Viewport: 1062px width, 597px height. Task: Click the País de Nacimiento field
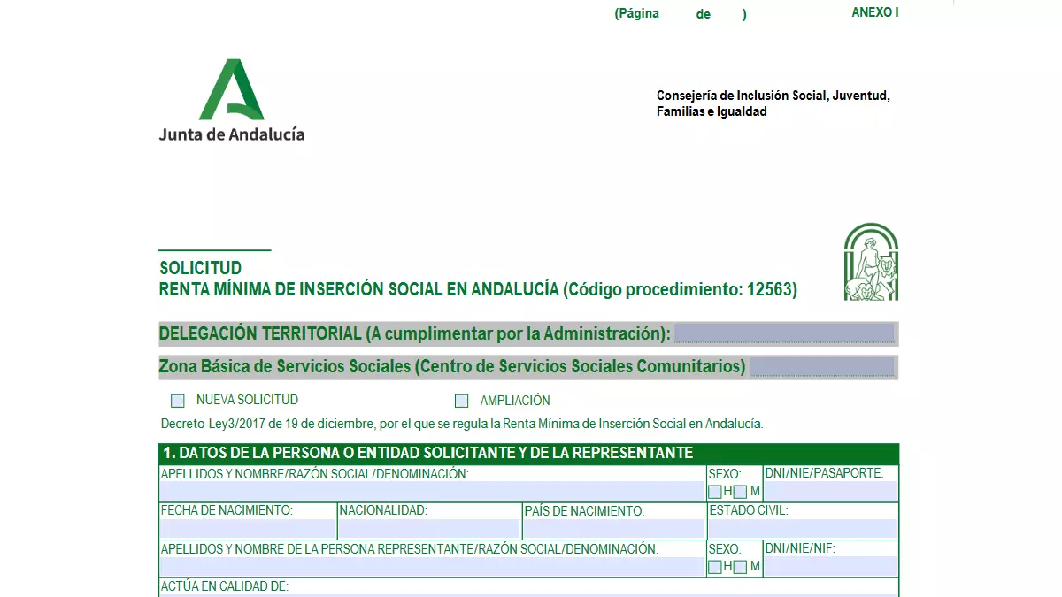[613, 529]
